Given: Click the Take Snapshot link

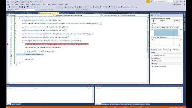Looking at the screenshot, I should (x=158, y=61).
